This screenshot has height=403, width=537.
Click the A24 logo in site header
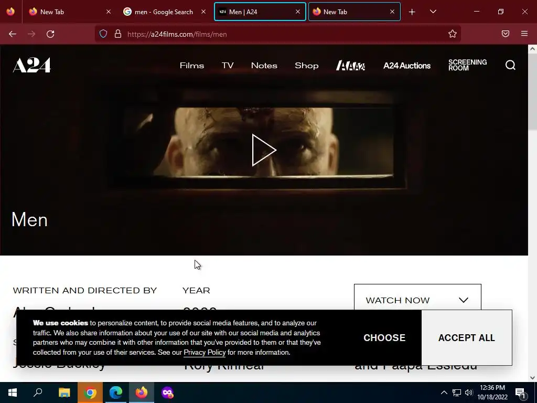point(31,65)
